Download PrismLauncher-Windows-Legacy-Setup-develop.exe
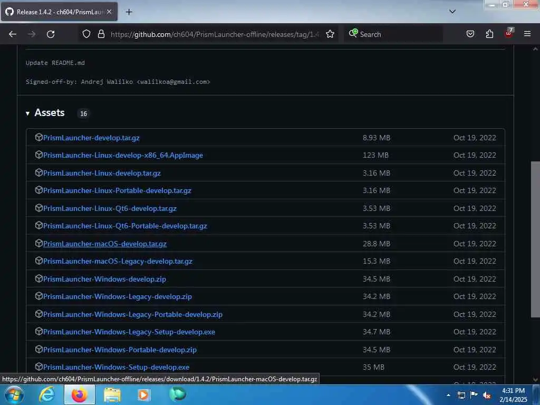The image size is (540, 405). coord(129,332)
